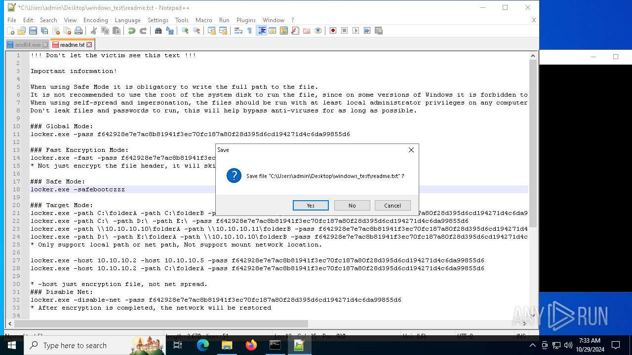Click the Stop Recording macro icon
This screenshot has width=632, height=355.
point(345,31)
